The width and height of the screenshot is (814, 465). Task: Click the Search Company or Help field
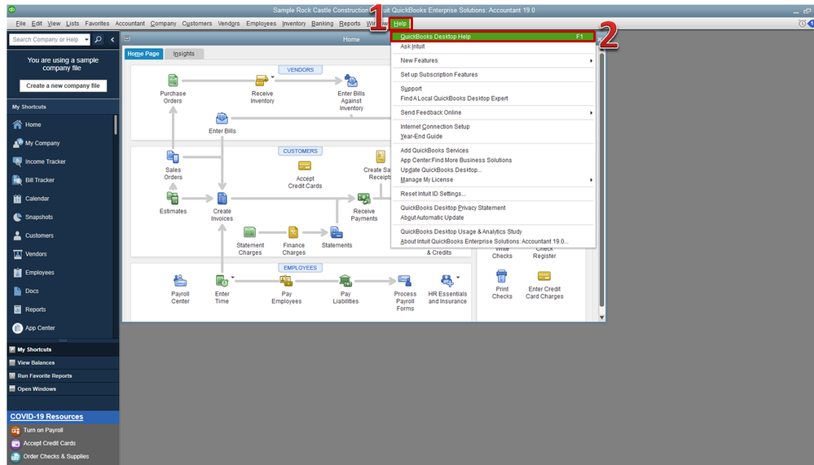[46, 39]
